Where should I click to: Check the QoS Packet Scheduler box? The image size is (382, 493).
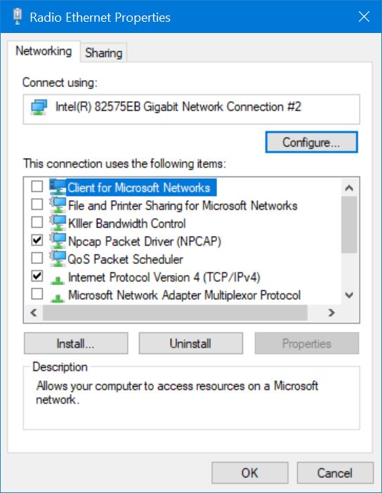click(x=37, y=258)
